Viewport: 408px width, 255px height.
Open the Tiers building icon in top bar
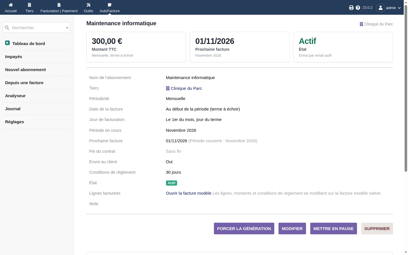pyautogui.click(x=29, y=5)
